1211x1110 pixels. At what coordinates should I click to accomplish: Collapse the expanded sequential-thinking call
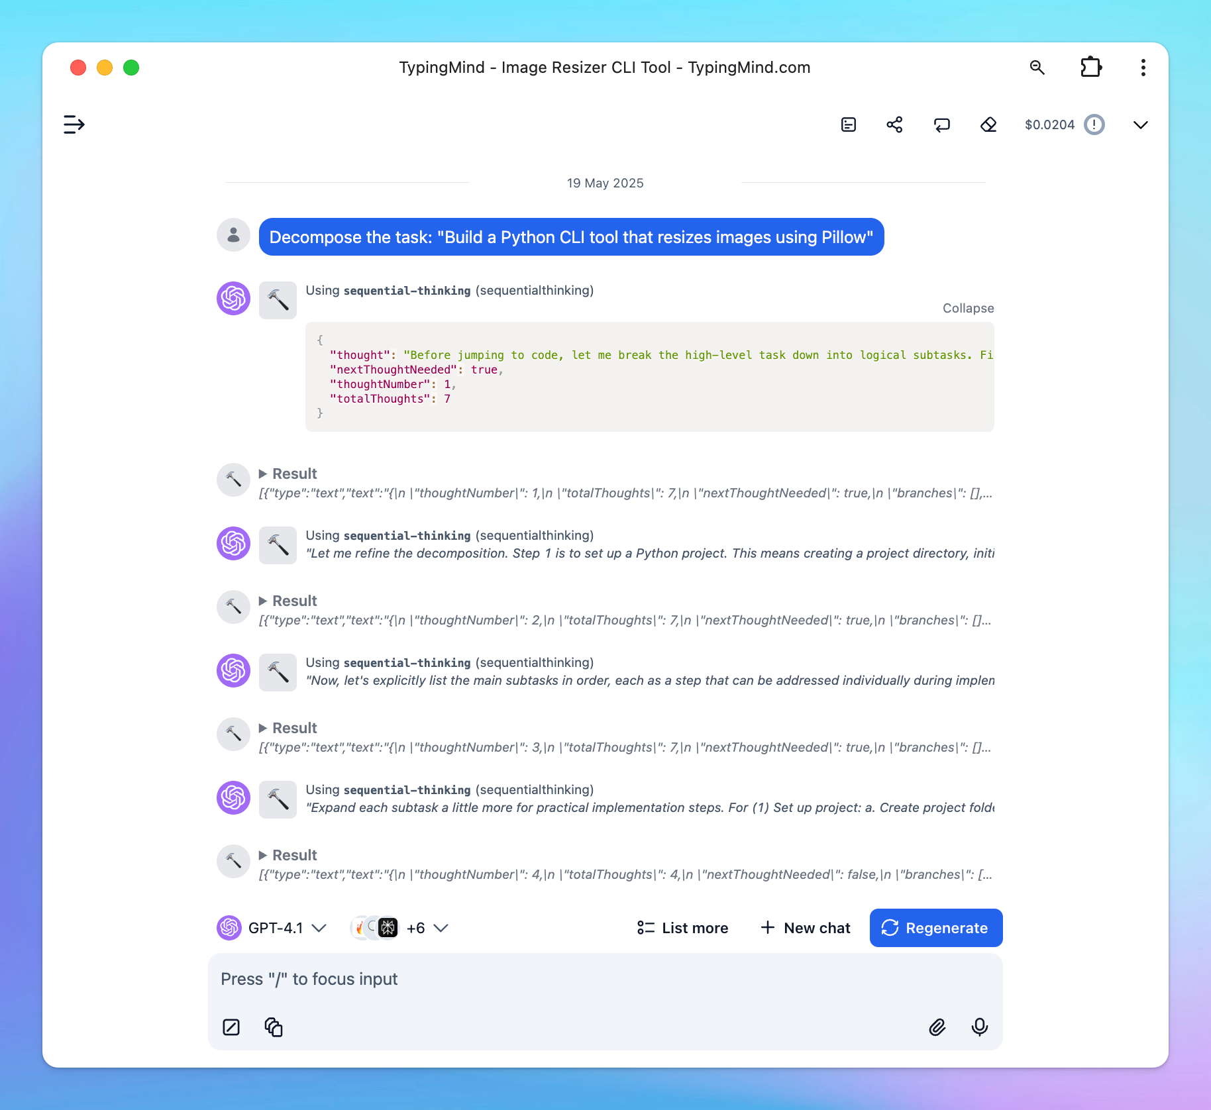pos(968,309)
